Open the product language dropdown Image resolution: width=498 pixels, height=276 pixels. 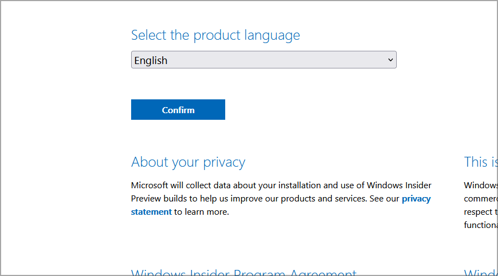263,60
